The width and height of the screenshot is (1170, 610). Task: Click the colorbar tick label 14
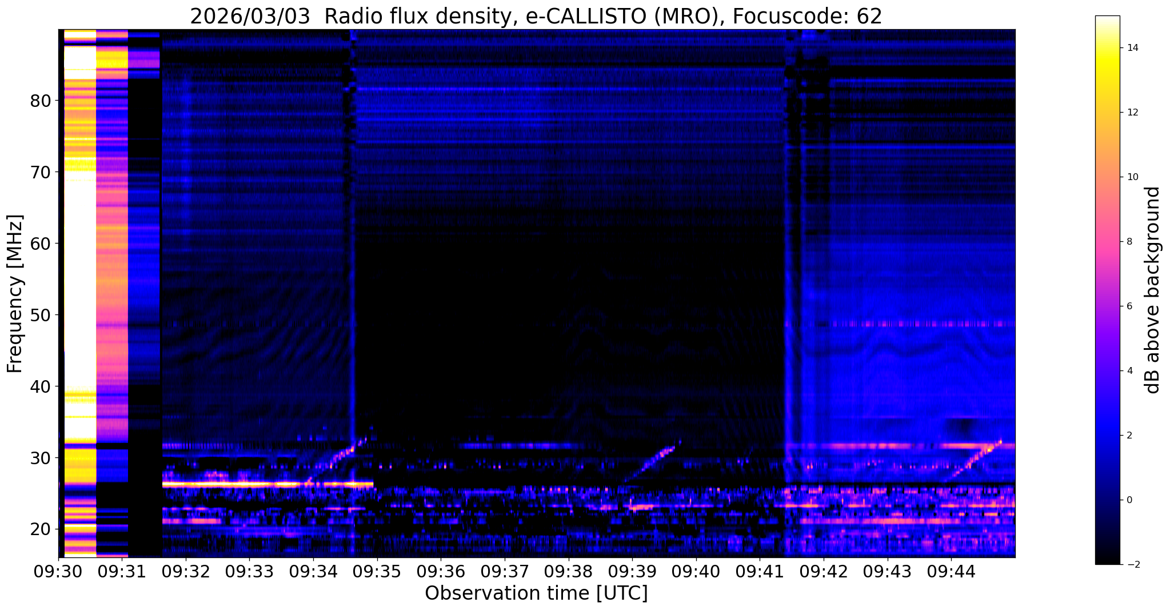1132,48
